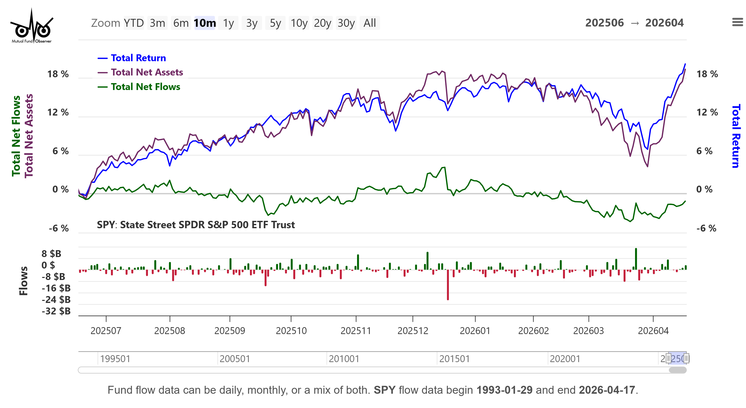Screen dimensions: 746x408
Task: Choose the 6m zoom range
Action: pos(181,23)
